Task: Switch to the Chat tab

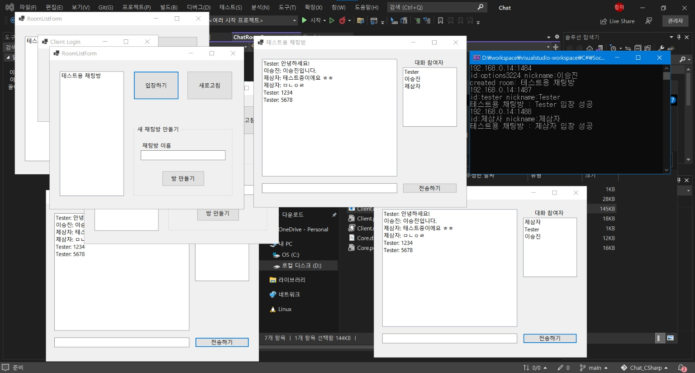Action: pos(504,7)
